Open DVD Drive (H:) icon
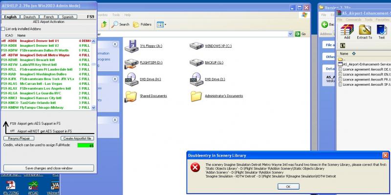The height and width of the screenshot is (195, 391). [x=131, y=79]
